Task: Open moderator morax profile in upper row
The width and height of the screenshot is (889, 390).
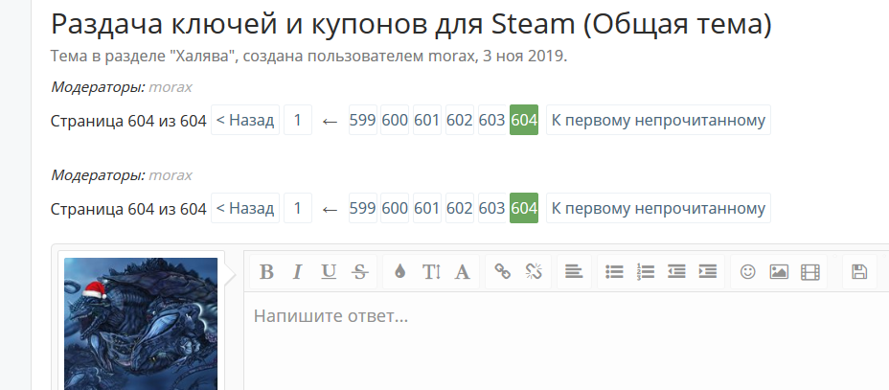Action: click(x=171, y=87)
